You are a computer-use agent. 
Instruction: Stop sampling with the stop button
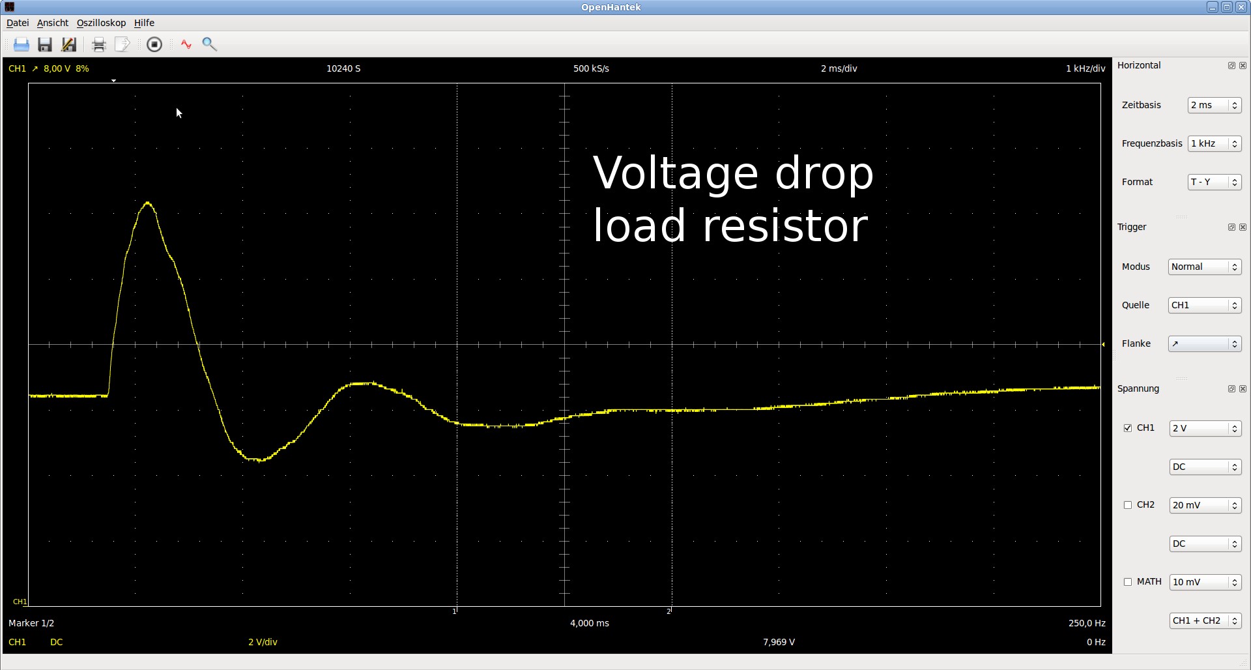click(x=154, y=44)
